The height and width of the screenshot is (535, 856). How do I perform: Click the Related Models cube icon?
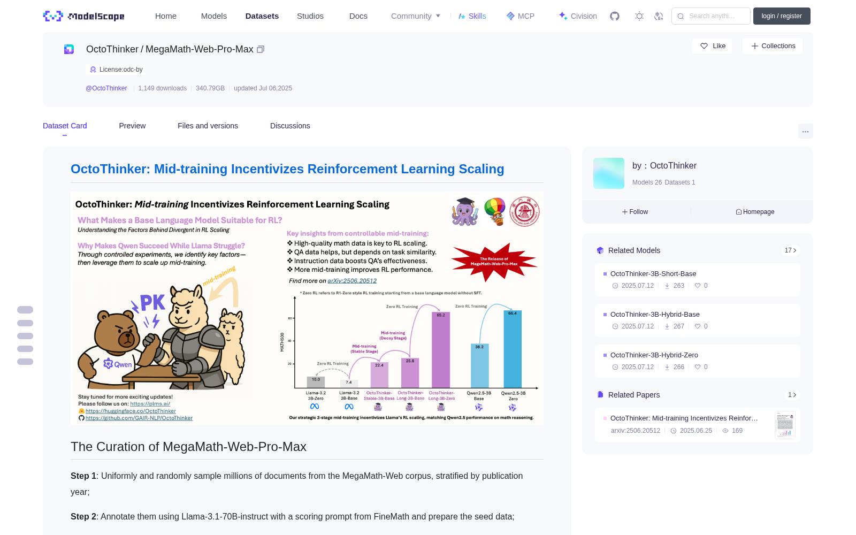600,250
